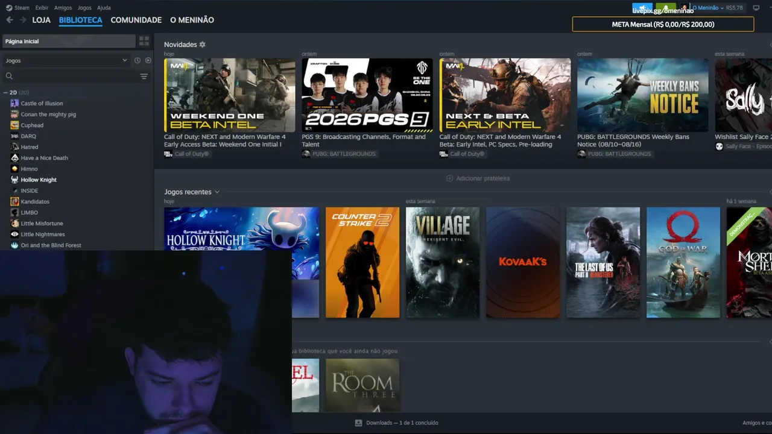Select Himno in the game list
772x434 pixels.
29,169
